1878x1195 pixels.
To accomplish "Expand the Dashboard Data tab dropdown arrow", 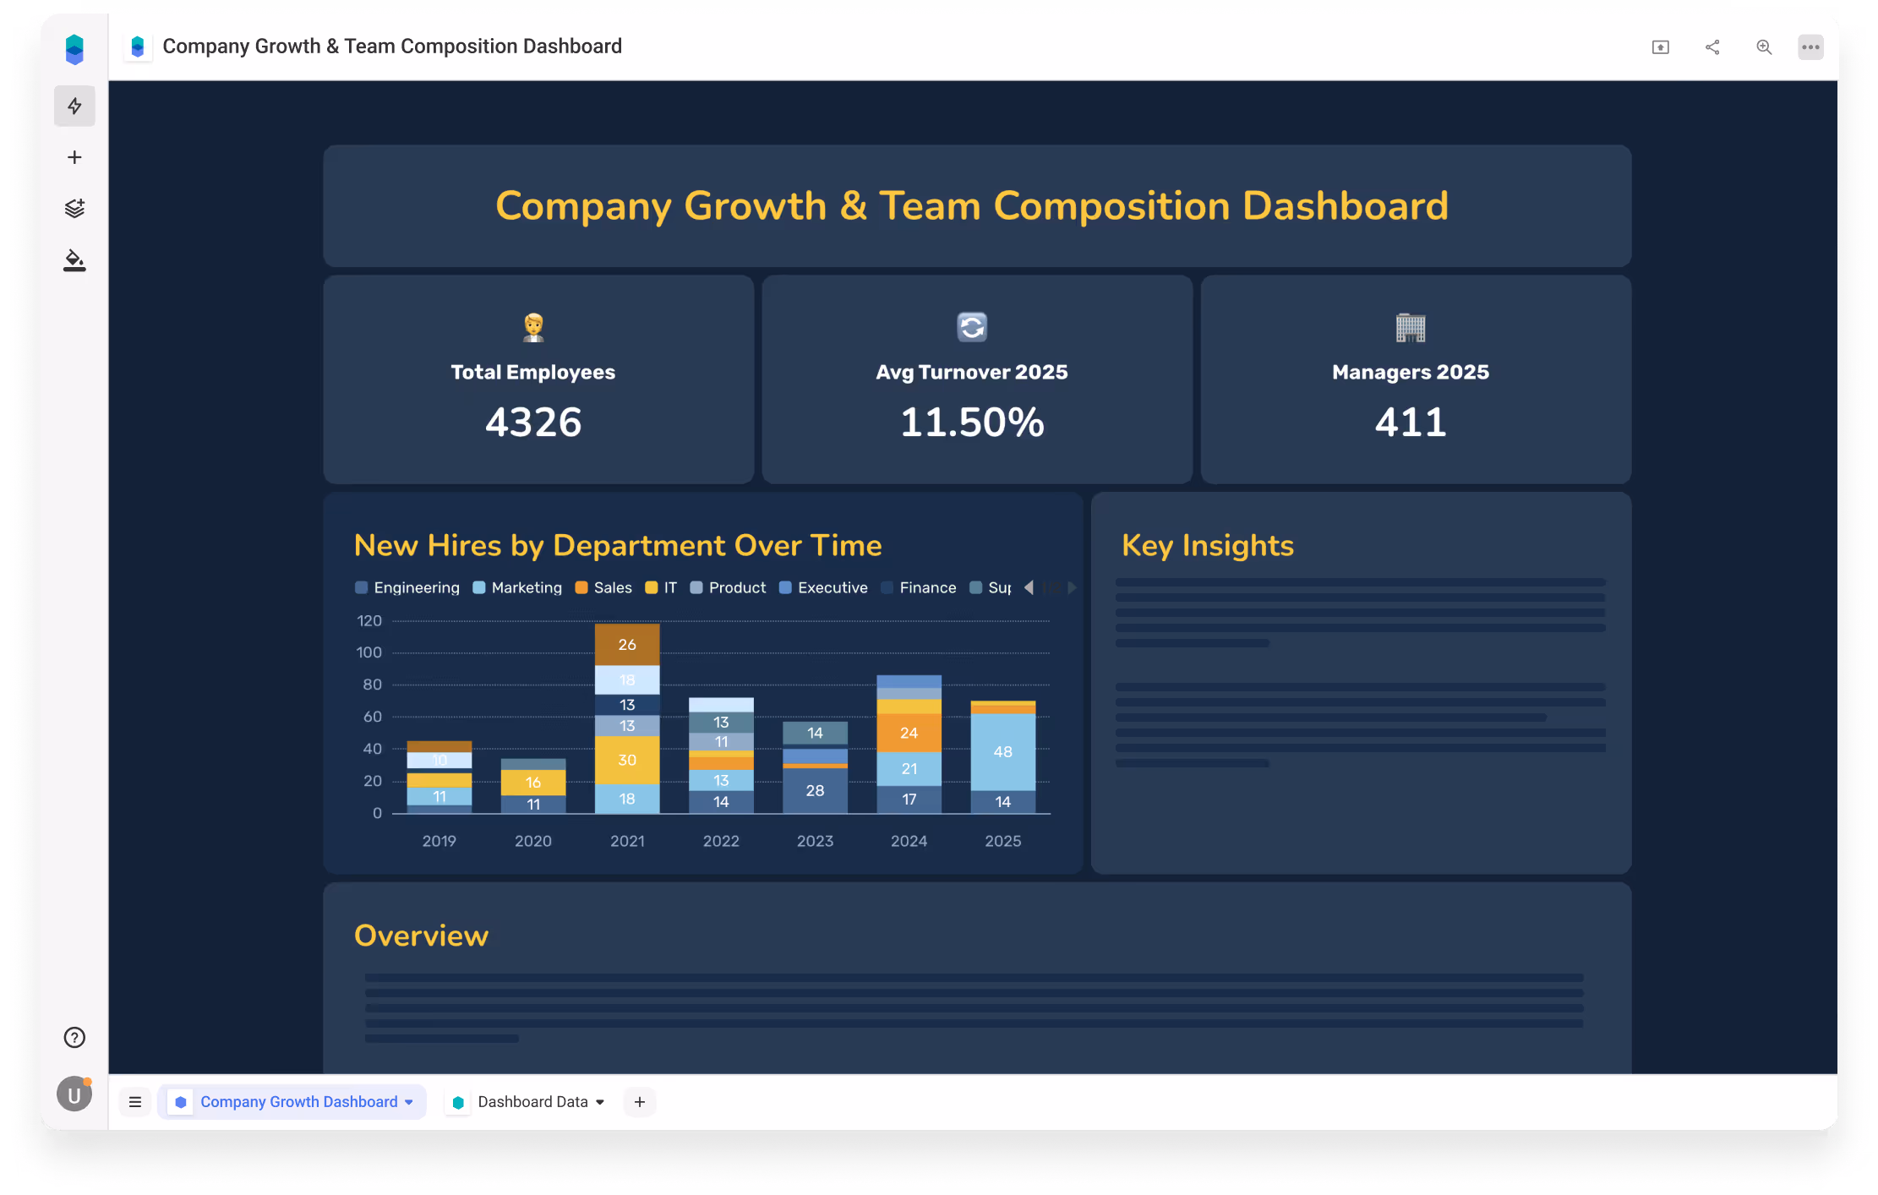I will 600,1102.
